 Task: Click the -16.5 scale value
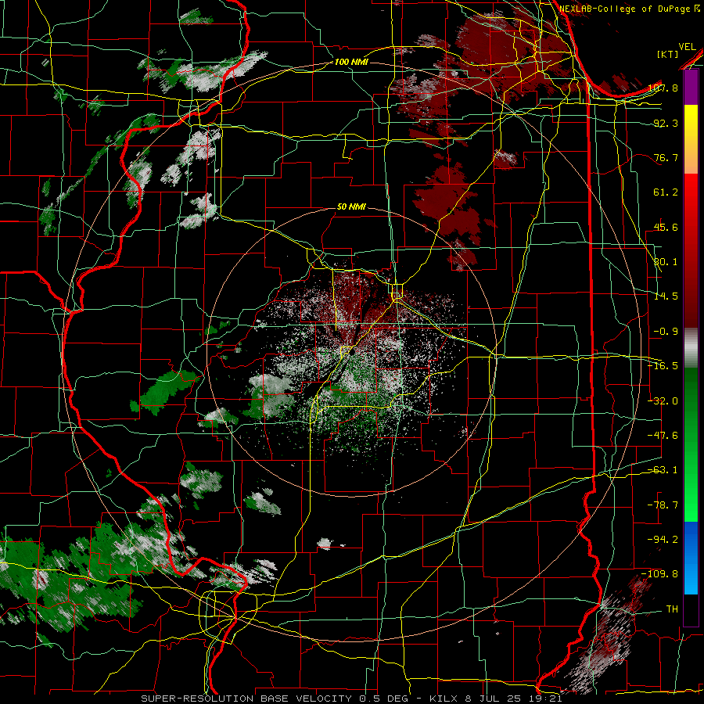[x=663, y=366]
